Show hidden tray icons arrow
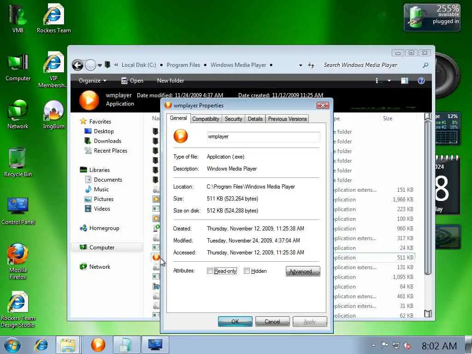 373,346
